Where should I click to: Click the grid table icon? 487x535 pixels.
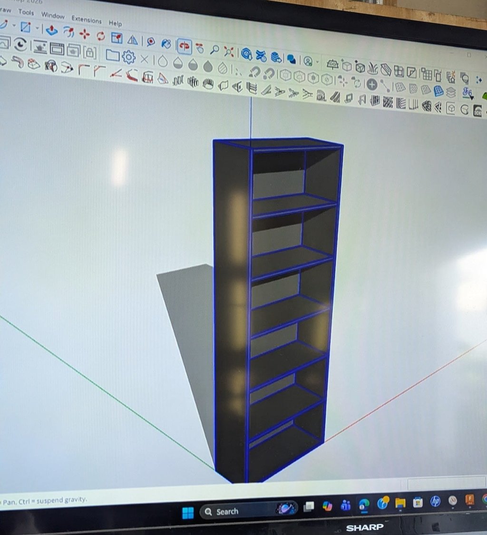[426, 73]
